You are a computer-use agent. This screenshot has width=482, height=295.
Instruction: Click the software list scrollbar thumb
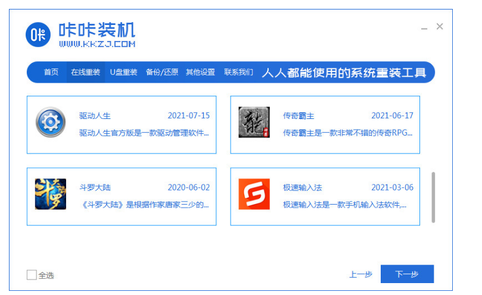(x=433, y=197)
